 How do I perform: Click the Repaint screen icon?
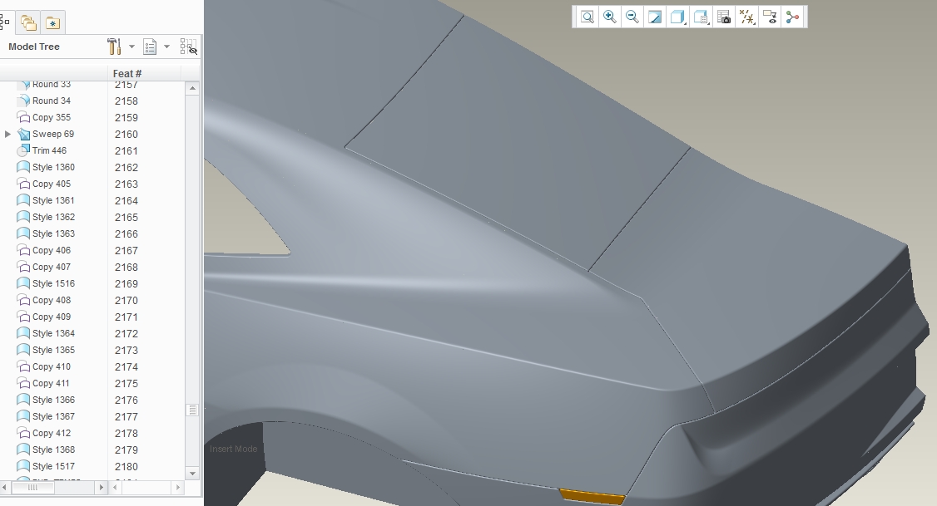pos(655,17)
